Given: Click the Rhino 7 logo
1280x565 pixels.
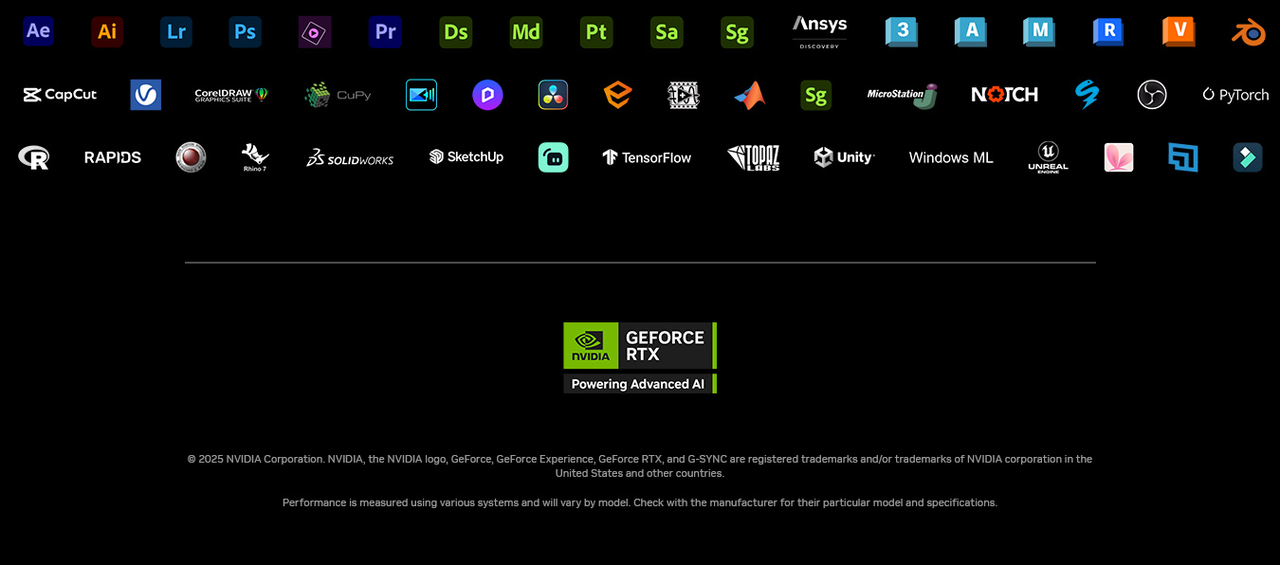Looking at the screenshot, I should point(255,157).
